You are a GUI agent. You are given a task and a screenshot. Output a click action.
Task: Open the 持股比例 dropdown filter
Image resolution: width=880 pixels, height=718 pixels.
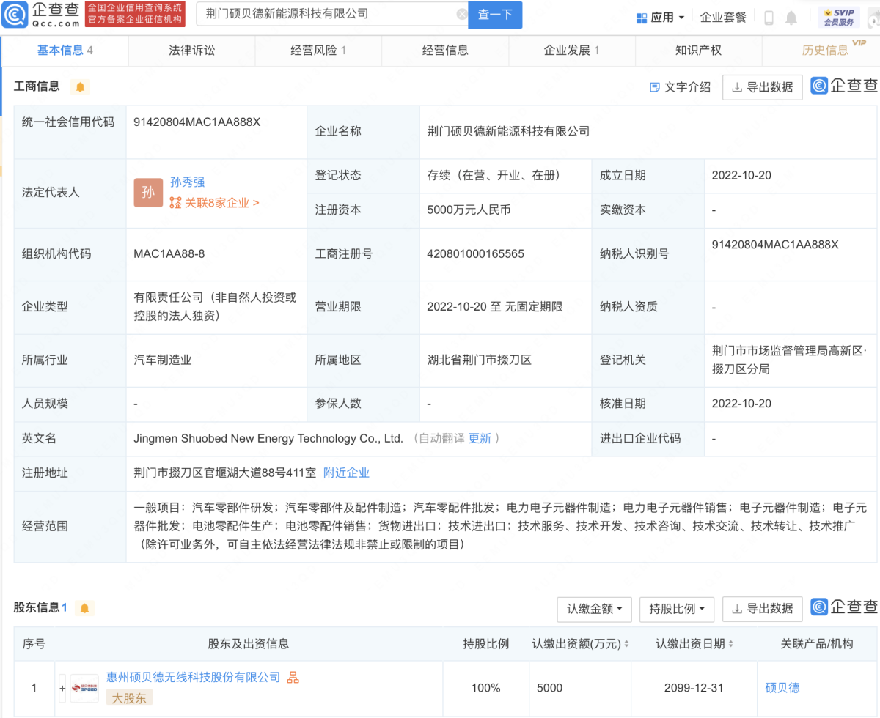[677, 608]
